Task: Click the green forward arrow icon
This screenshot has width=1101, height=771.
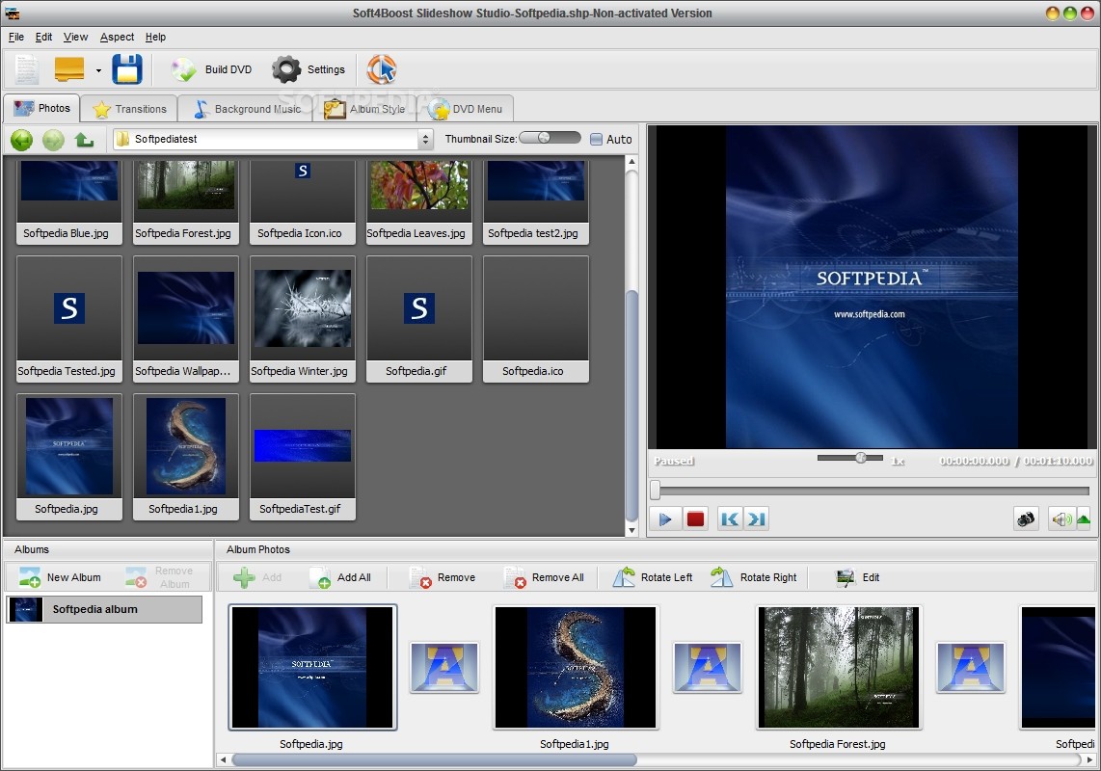Action: 53,140
